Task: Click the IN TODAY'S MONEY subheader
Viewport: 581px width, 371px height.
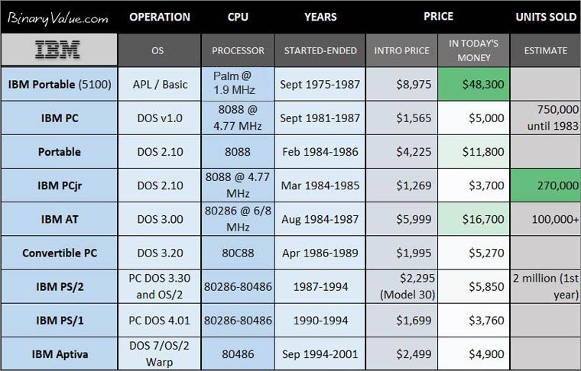Action: [x=473, y=50]
